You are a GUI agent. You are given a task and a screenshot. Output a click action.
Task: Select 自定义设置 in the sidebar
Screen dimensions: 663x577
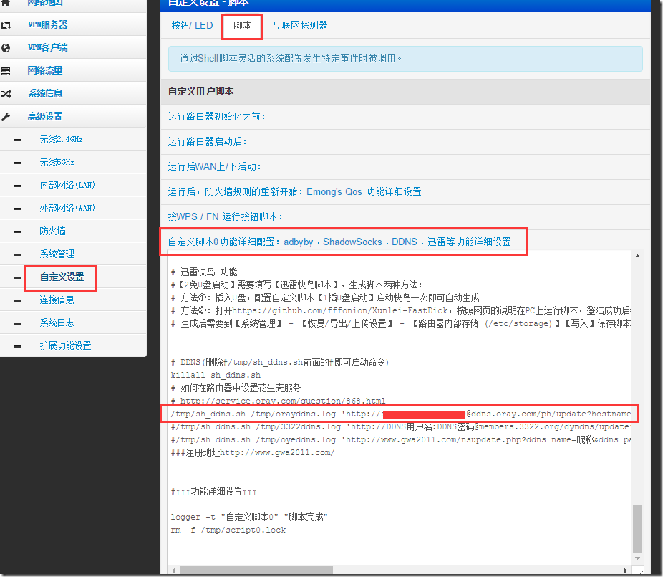tap(62, 277)
